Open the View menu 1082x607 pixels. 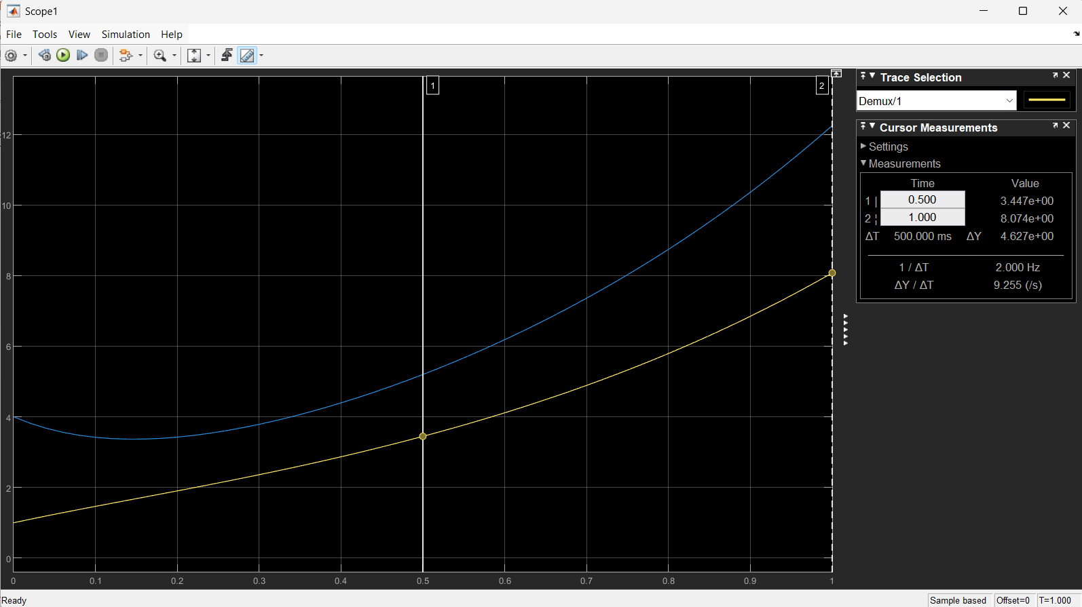coord(79,35)
